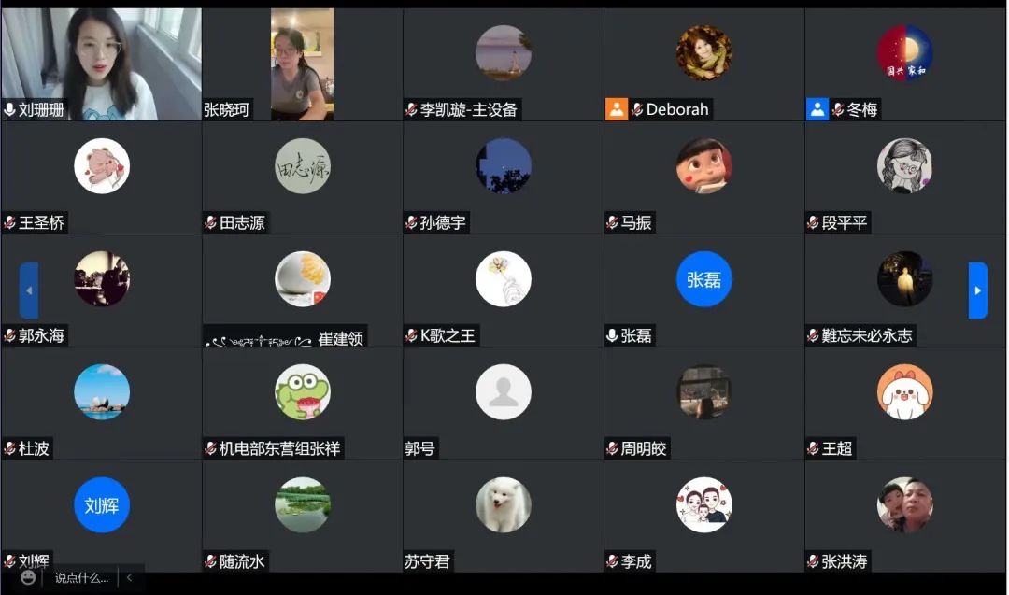
Task: Collapse the chat input bar arrow
Action: 129,577
